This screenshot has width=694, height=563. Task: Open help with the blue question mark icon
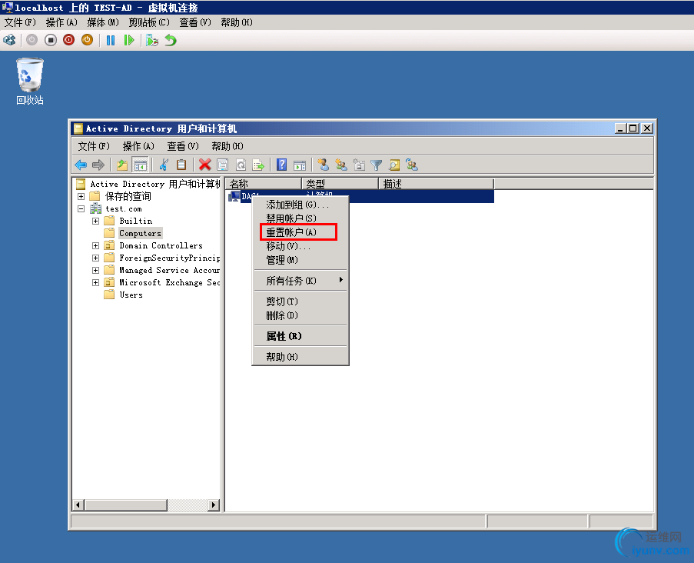[281, 165]
